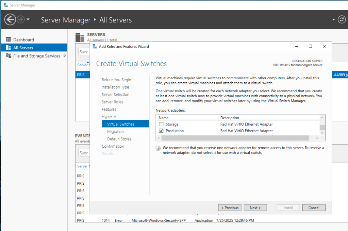Click the back arrow navigation button

pyautogui.click(x=10, y=20)
